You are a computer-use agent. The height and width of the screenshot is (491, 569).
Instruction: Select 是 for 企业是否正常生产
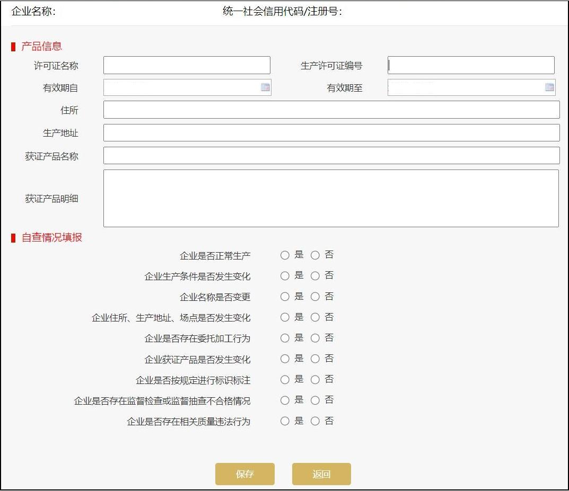285,255
